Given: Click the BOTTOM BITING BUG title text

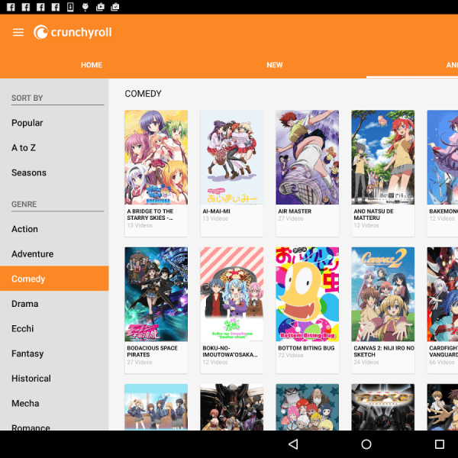Looking at the screenshot, I should point(306,348).
